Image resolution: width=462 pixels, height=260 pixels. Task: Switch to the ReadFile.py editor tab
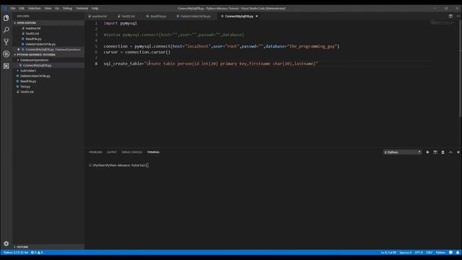click(157, 16)
